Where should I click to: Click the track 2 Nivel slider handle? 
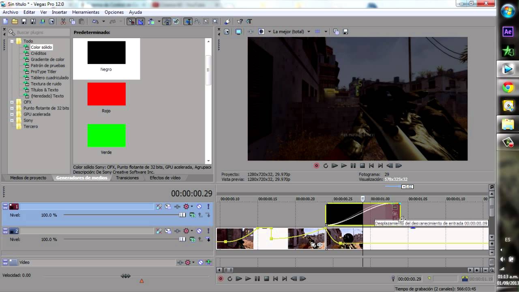(x=182, y=239)
